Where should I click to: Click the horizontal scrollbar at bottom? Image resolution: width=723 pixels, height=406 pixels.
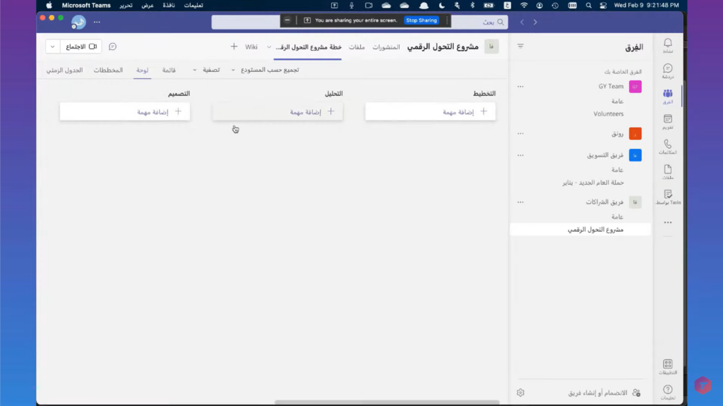(x=387, y=402)
